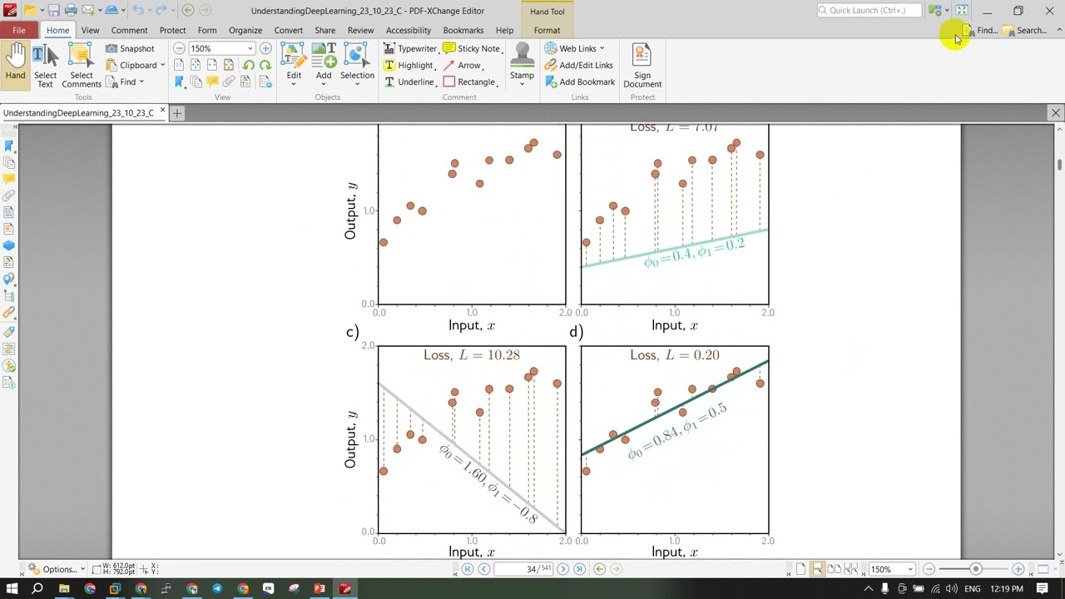Click Add Bookmark
Viewport: 1065px width, 599px height.
coord(580,82)
